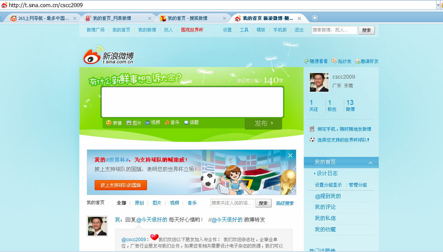Screen dimensions: 443x252
Task: Click the Sina Weibo logo
Action: click(x=109, y=55)
